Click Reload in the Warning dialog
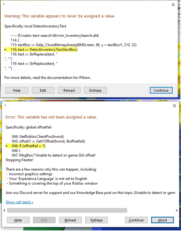The image size is (181, 232). (69, 90)
